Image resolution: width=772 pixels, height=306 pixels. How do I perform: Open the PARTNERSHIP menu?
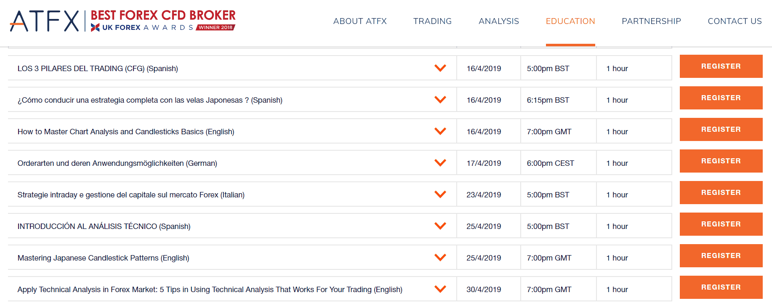coord(651,21)
